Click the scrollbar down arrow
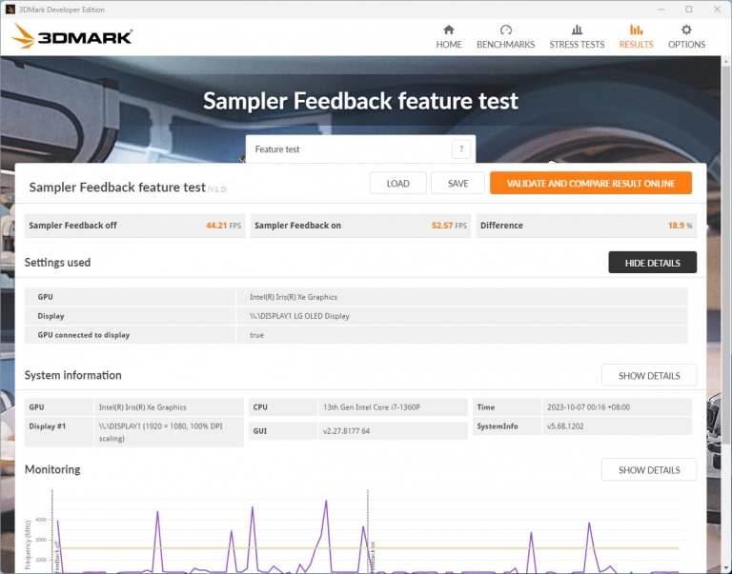 [x=726, y=568]
